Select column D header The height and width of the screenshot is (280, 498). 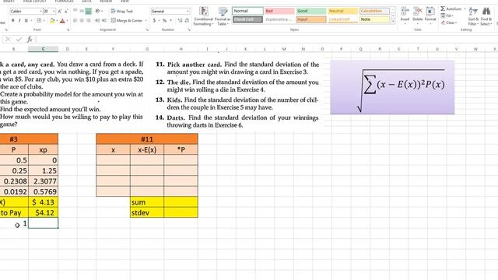pyautogui.click(x=68, y=49)
